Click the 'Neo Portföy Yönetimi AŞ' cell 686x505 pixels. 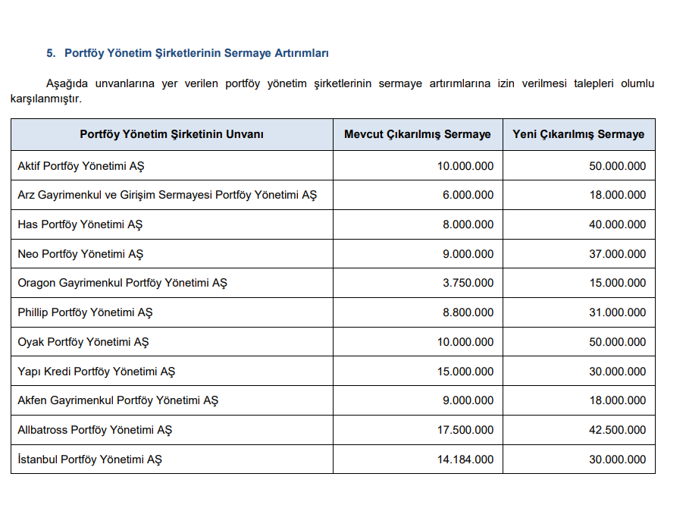80,254
